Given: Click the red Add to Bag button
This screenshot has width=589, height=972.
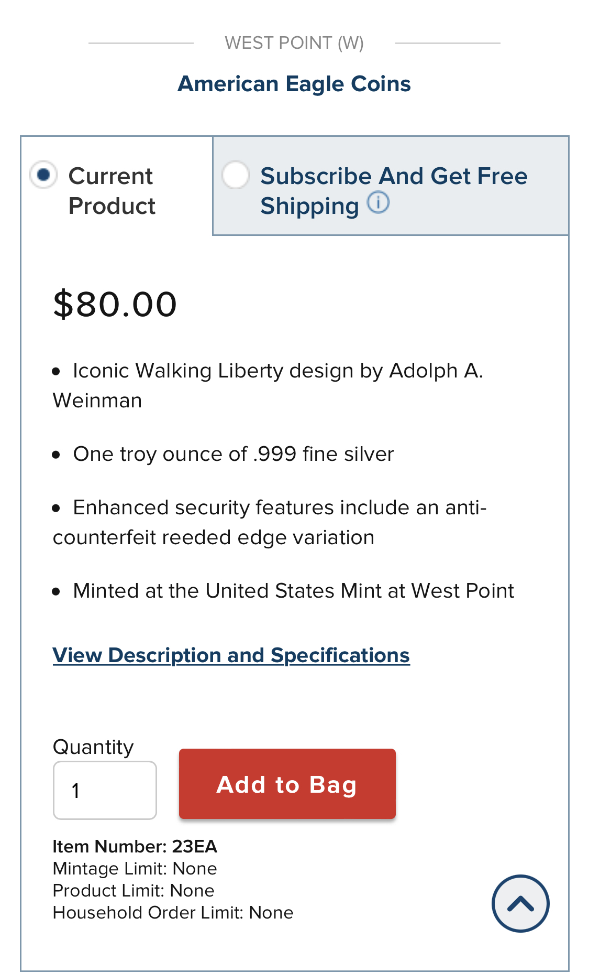Looking at the screenshot, I should (287, 784).
